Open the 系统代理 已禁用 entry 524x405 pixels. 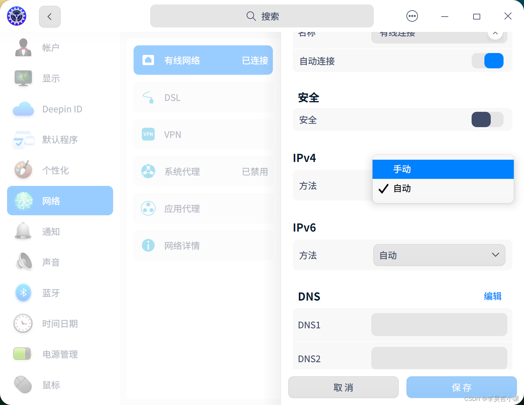tap(203, 171)
